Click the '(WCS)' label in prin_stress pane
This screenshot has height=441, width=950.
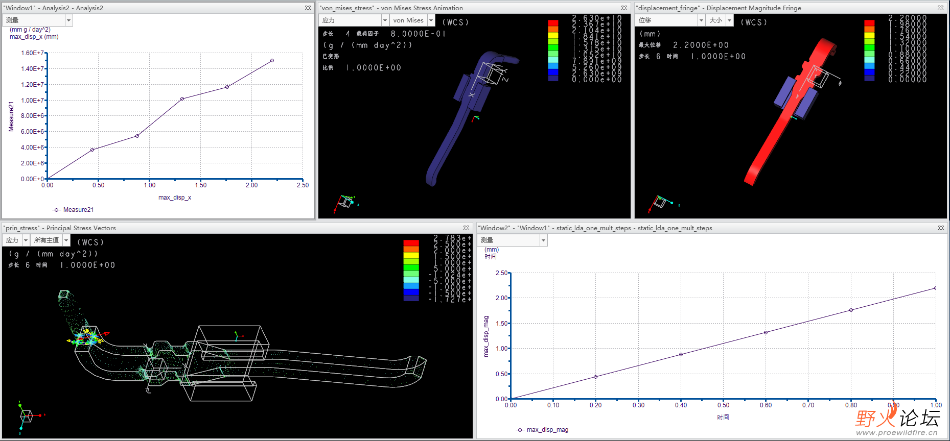(90, 242)
